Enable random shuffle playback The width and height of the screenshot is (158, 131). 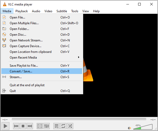(70, 126)
